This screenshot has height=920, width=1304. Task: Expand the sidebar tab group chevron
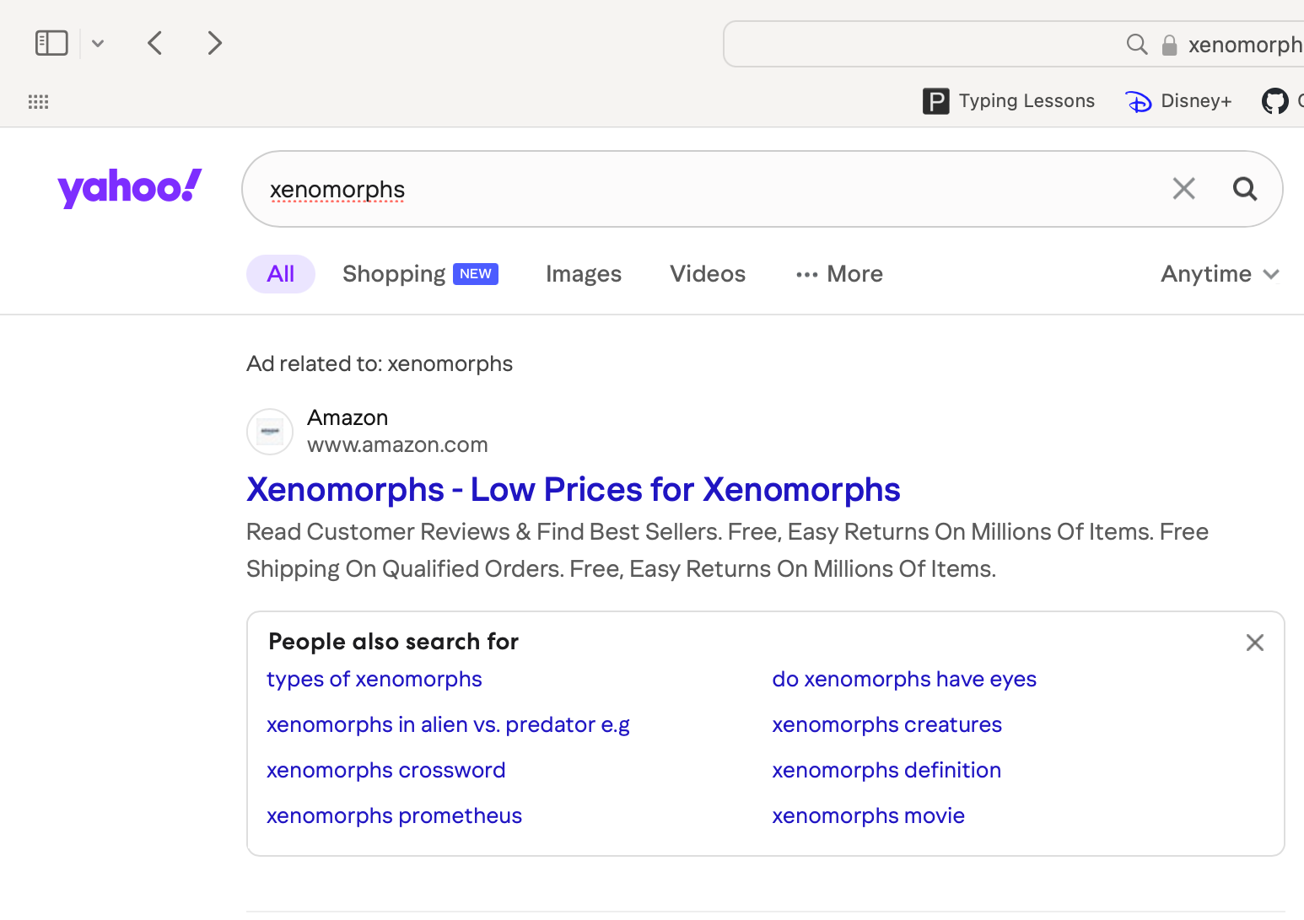(98, 43)
